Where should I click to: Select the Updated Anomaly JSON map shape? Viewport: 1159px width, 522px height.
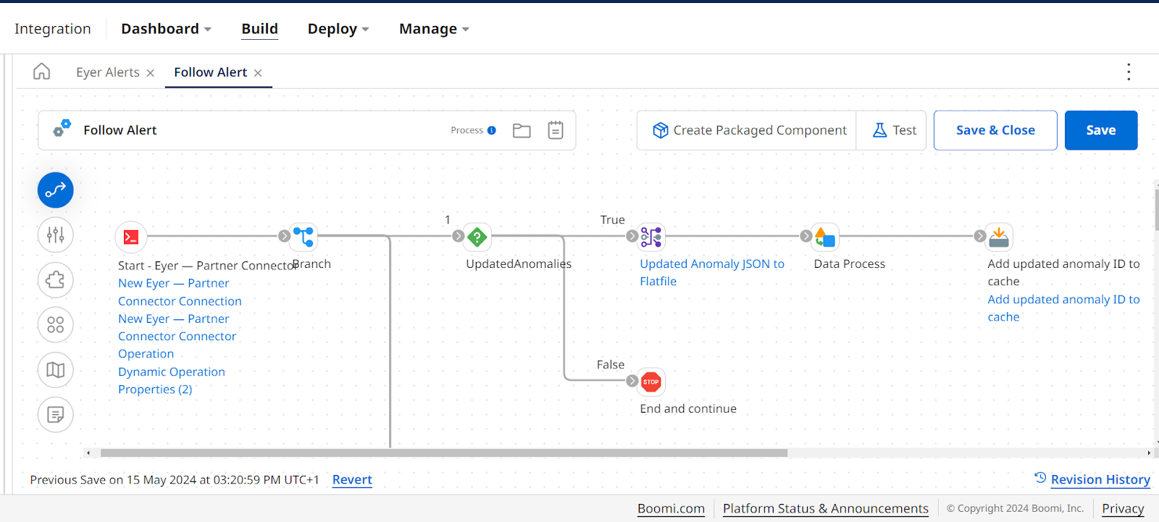click(651, 236)
